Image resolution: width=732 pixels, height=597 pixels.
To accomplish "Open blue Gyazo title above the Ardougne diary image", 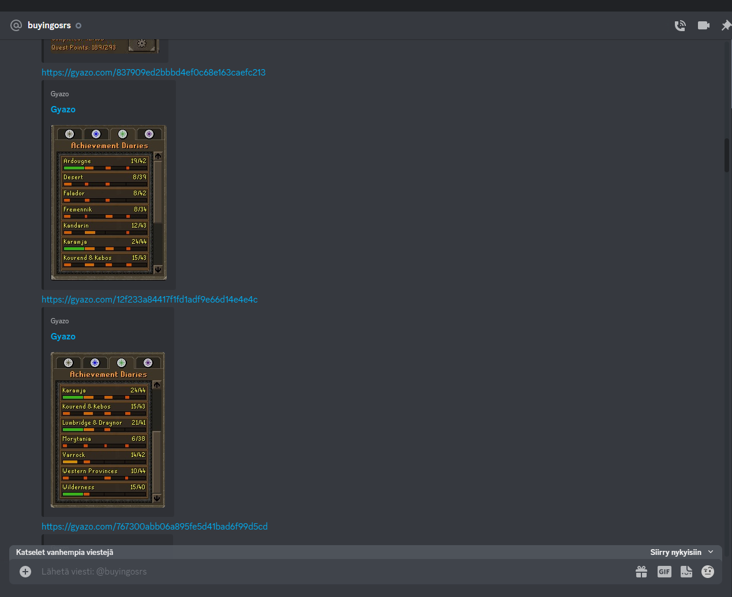I will pos(63,109).
